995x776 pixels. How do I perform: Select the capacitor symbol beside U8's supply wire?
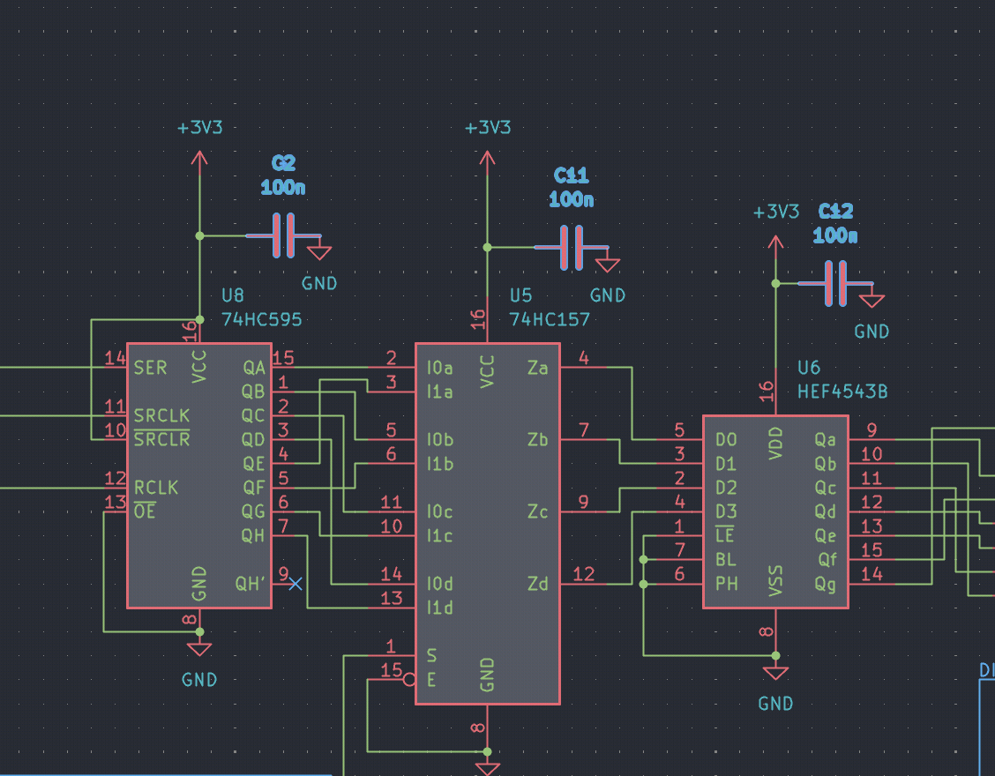click(283, 236)
